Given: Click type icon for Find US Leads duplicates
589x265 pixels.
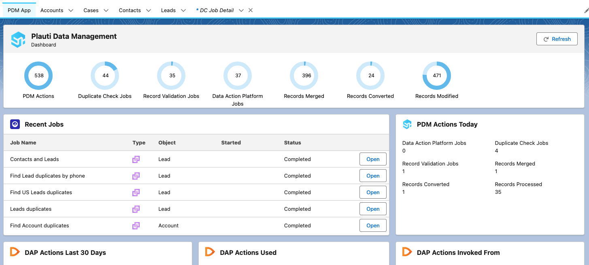Looking at the screenshot, I should pyautogui.click(x=136, y=193).
